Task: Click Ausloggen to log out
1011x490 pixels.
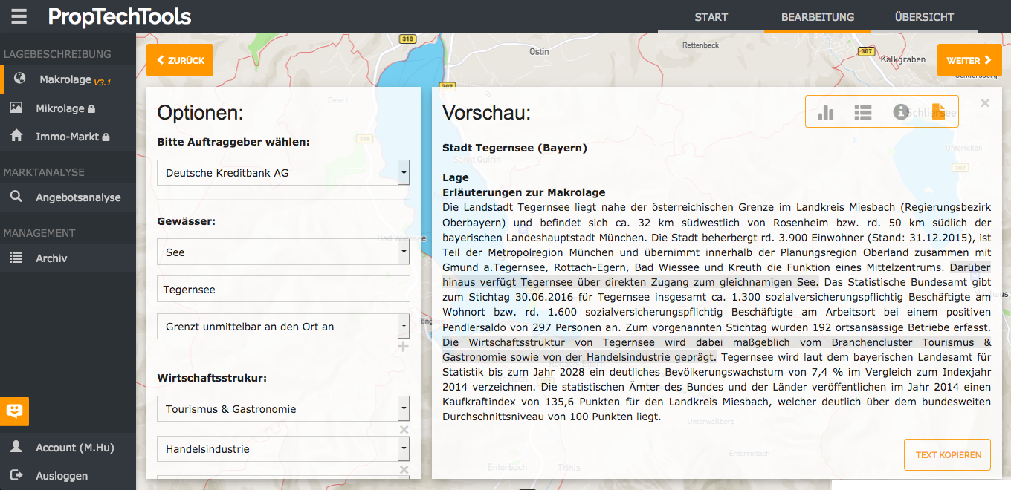Action: coord(68,476)
